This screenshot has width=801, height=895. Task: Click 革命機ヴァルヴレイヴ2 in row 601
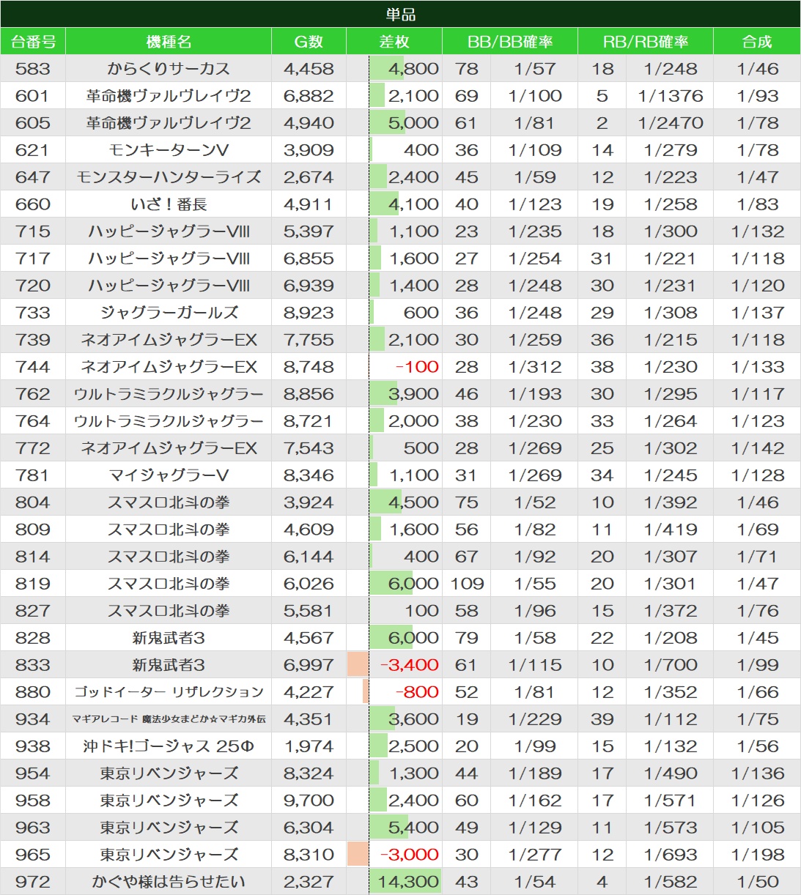pyautogui.click(x=169, y=96)
